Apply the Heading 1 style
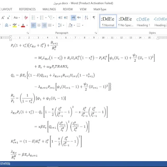Viewport: 167px width, 167px height. click(x=143, y=21)
